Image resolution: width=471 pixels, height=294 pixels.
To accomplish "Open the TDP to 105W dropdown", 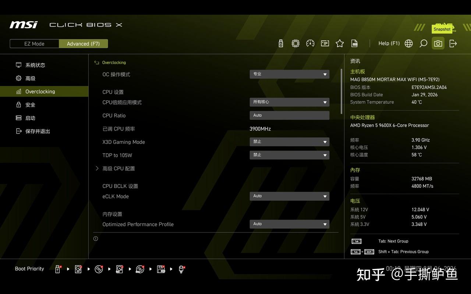I will coord(290,155).
